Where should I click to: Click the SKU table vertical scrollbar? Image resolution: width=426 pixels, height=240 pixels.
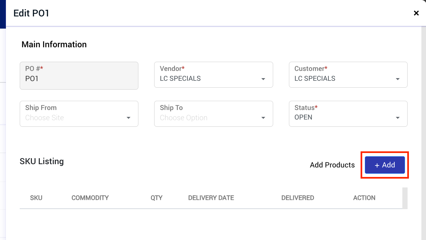[x=405, y=198]
